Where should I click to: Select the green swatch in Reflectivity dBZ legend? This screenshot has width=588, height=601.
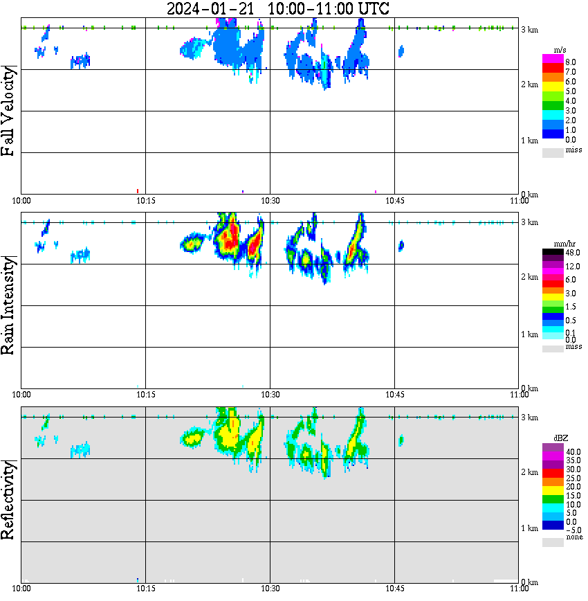[x=553, y=499]
